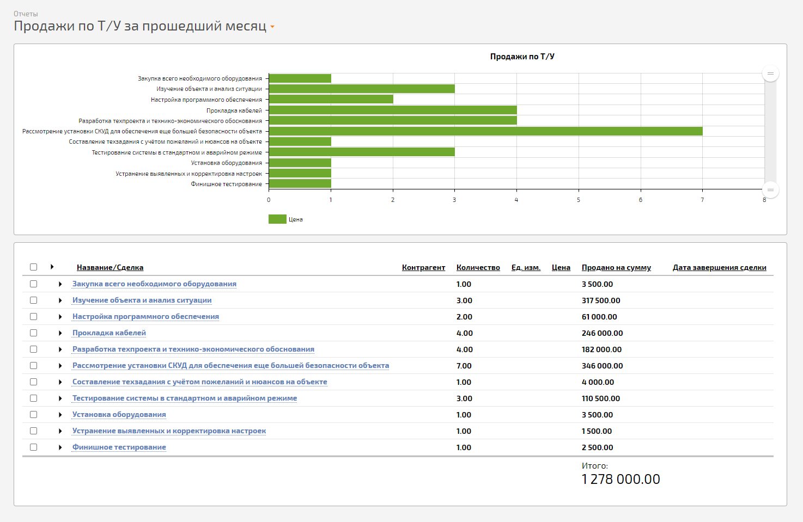Click upper handle of chart range slider
Viewport: 803px width, 522px height.
[x=770, y=73]
